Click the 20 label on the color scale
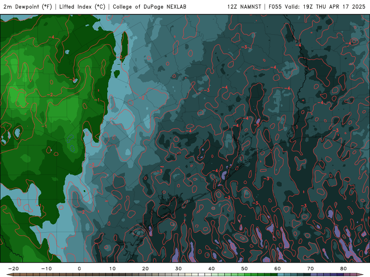370x277 pixels. point(145,269)
